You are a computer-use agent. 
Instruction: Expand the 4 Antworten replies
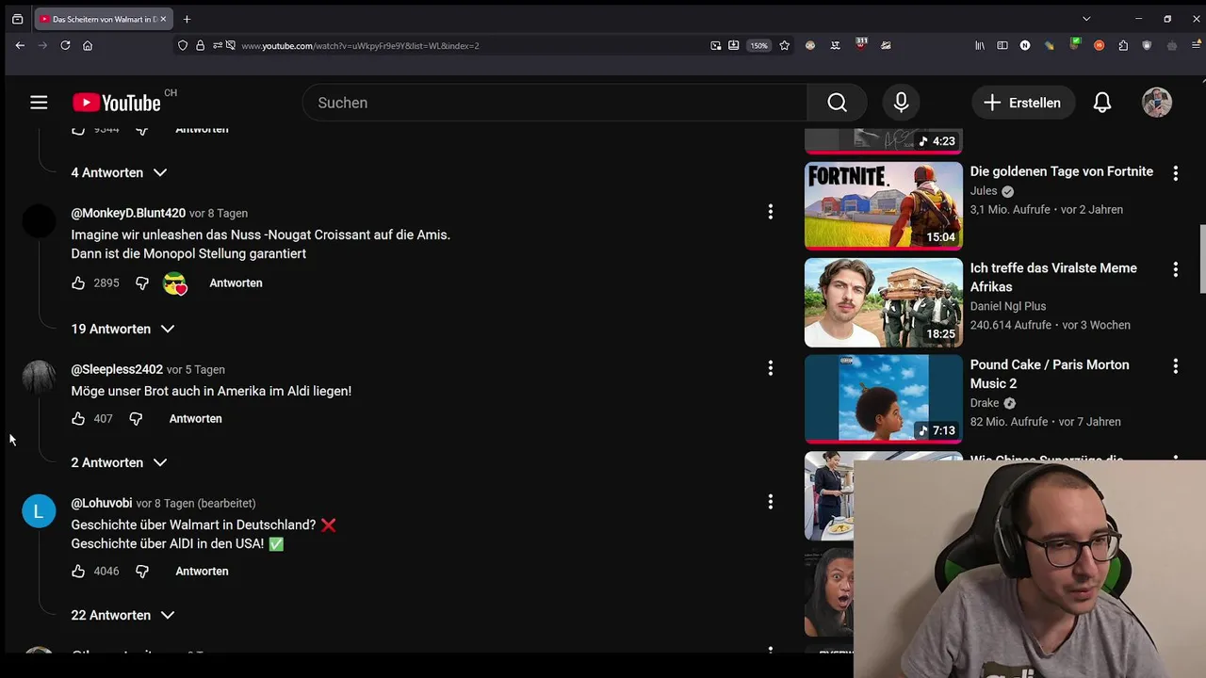point(119,172)
